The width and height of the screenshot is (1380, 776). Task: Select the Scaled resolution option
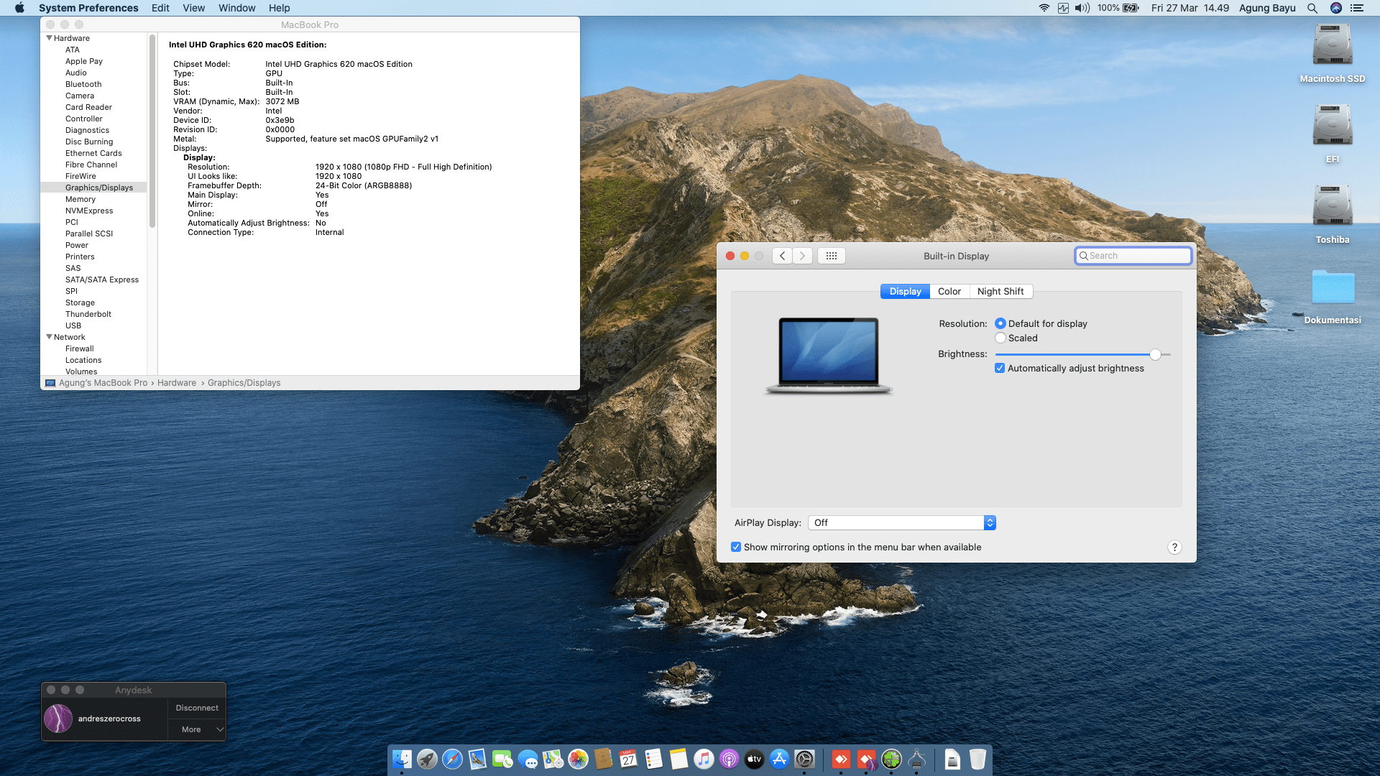pos(1000,338)
